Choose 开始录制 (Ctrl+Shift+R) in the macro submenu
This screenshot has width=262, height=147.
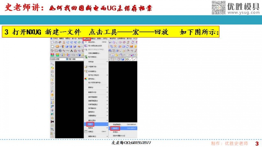(123, 124)
